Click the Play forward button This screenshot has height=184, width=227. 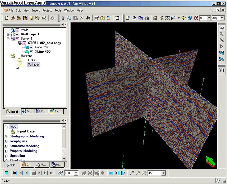(x=40, y=173)
